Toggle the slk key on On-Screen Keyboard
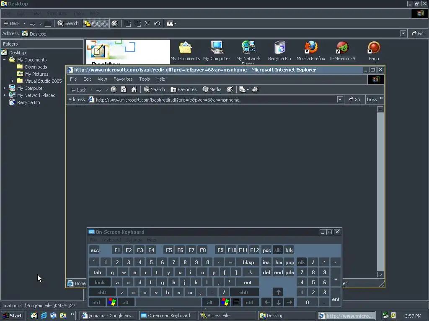 277,250
